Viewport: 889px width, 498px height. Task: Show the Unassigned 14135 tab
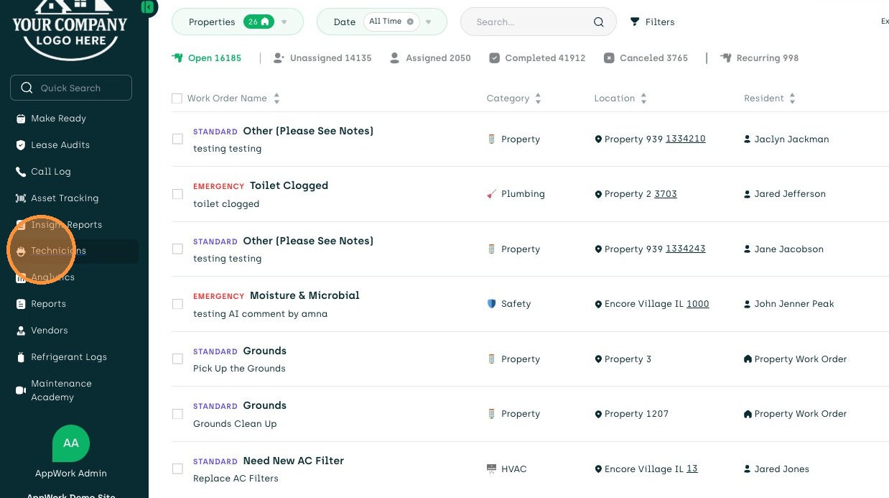point(322,58)
